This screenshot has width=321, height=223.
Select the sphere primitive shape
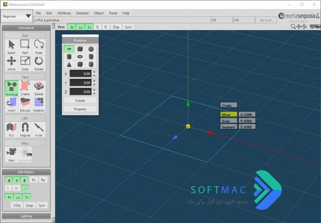click(91, 49)
